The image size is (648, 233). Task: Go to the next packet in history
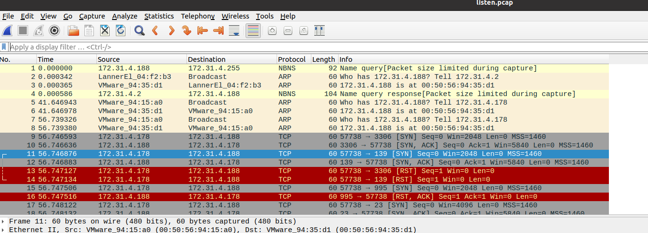coord(171,31)
